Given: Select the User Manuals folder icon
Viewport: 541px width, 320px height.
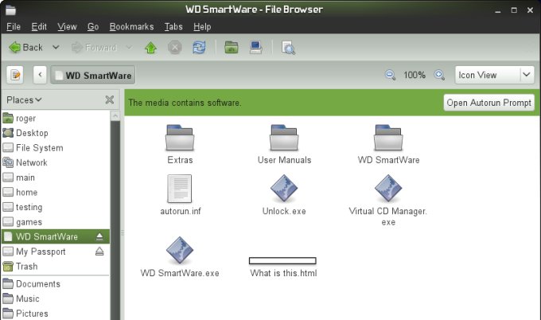Looking at the screenshot, I should tap(284, 138).
